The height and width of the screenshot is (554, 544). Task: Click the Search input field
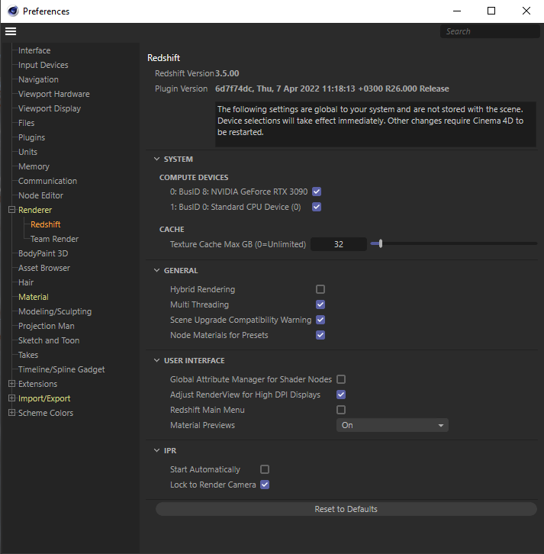490,31
